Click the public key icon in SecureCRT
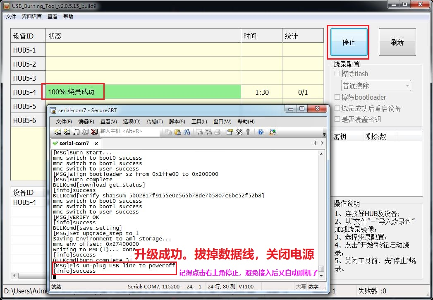Viewport: 433px width, 300px height. [x=248, y=132]
